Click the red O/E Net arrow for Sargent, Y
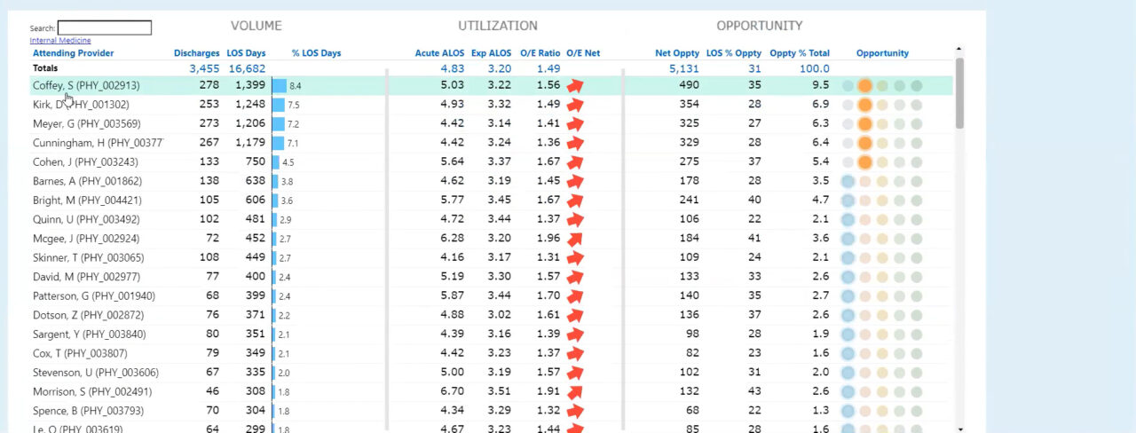Image resolution: width=1136 pixels, height=433 pixels. 575,335
